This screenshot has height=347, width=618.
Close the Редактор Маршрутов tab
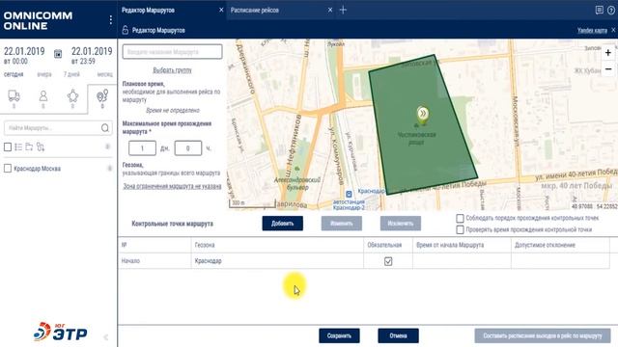coord(221,10)
